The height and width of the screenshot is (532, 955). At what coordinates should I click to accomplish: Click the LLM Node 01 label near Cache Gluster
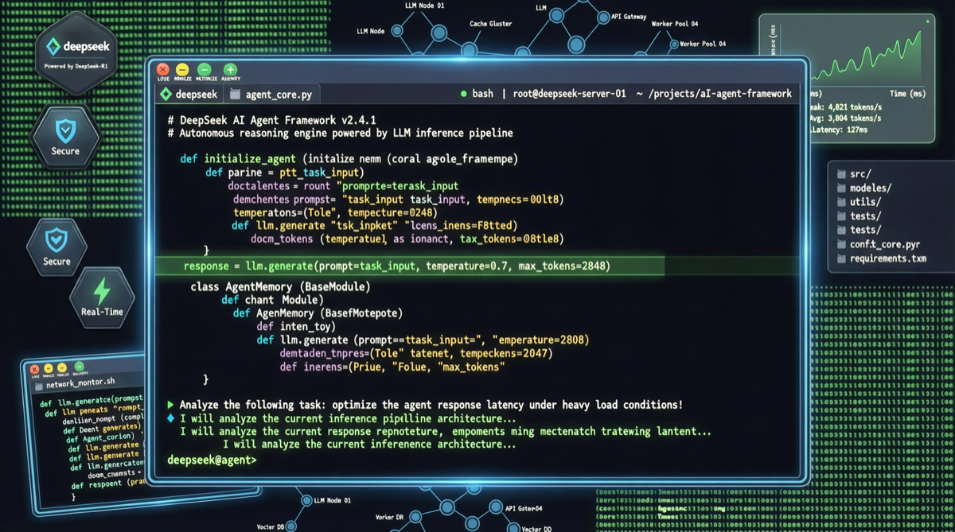423,6
